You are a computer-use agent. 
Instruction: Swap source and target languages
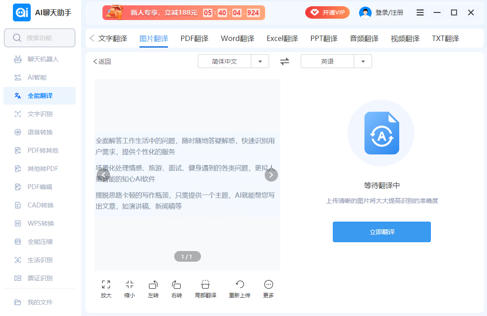coord(285,61)
